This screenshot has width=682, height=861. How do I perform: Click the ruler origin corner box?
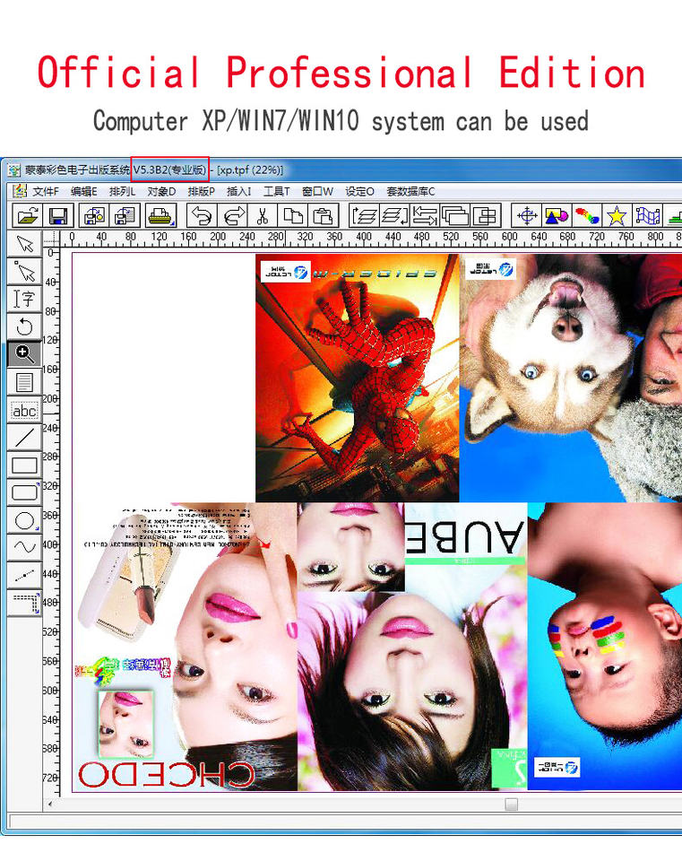tap(50, 238)
